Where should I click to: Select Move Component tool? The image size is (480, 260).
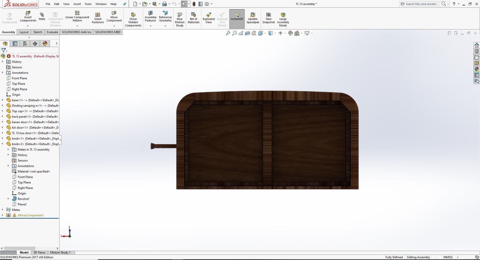(x=114, y=16)
